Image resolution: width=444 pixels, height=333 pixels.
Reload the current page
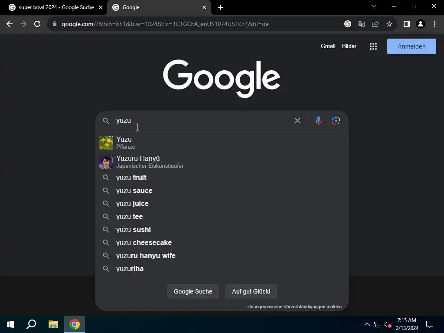[37, 24]
